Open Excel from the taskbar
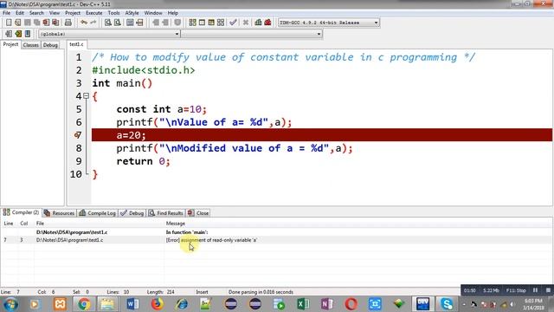Image resolution: width=554 pixels, height=312 pixels. point(303,304)
